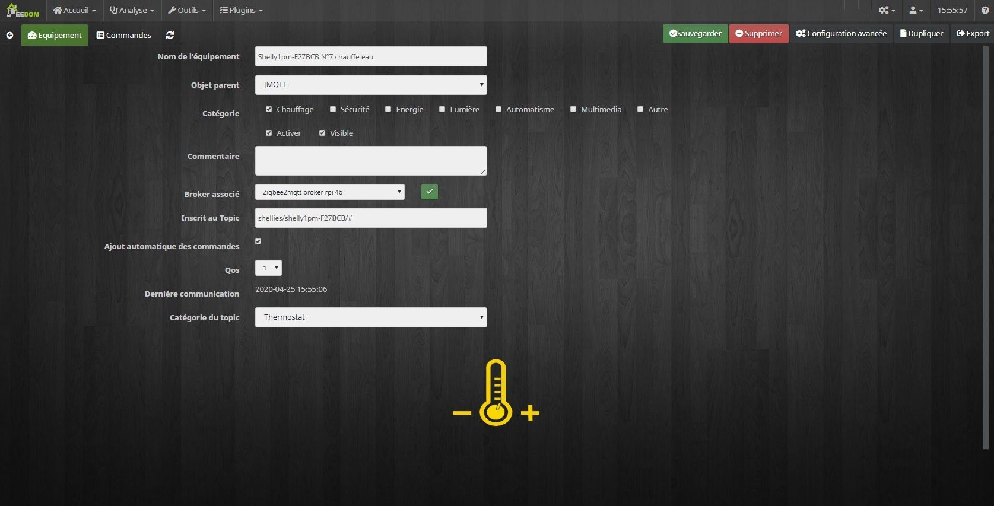
Task: Check the Energie category checkbox
Action: pyautogui.click(x=388, y=109)
